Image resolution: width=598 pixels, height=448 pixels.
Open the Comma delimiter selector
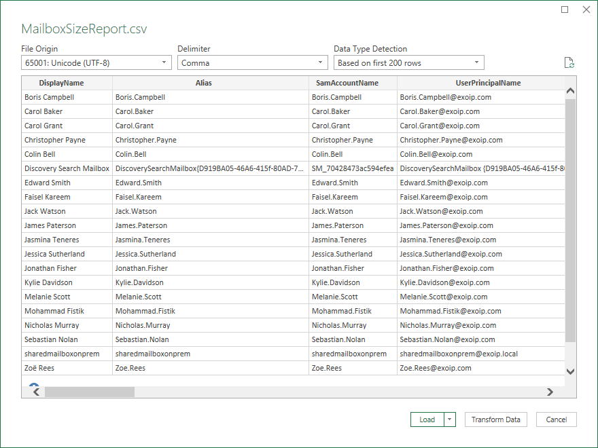(251, 62)
